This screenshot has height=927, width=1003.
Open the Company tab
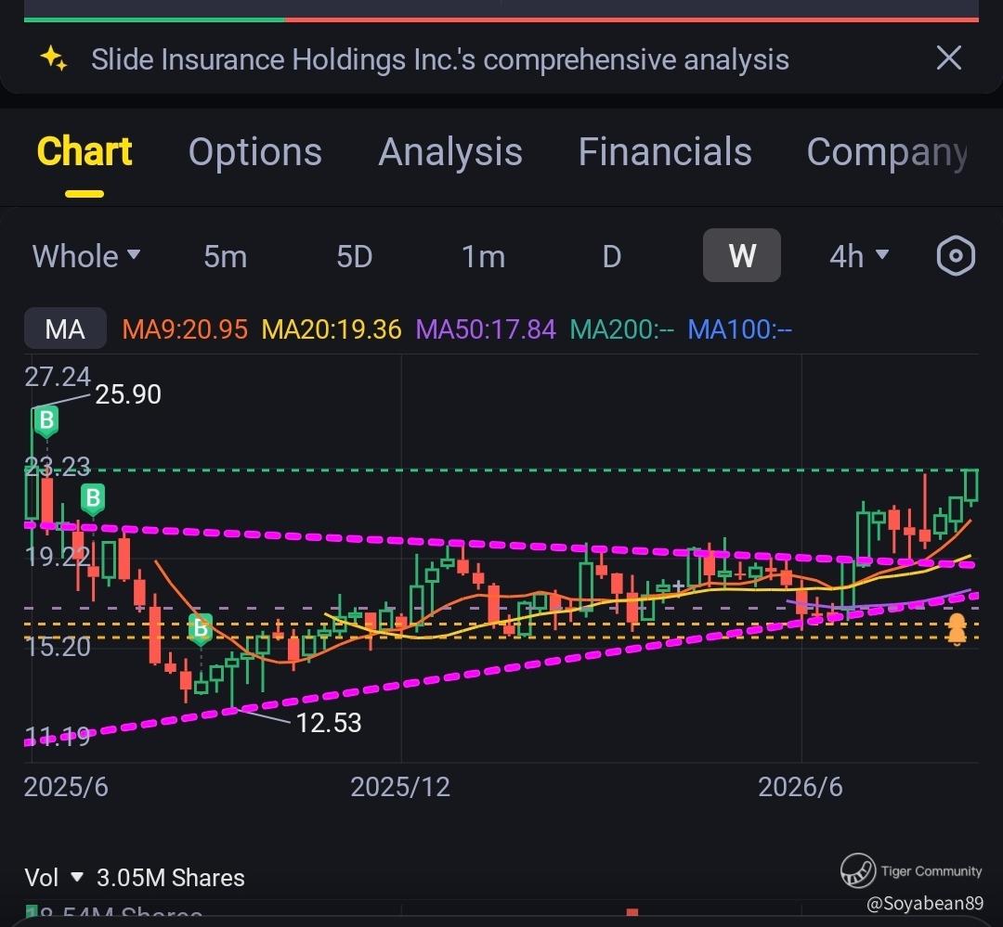click(888, 153)
